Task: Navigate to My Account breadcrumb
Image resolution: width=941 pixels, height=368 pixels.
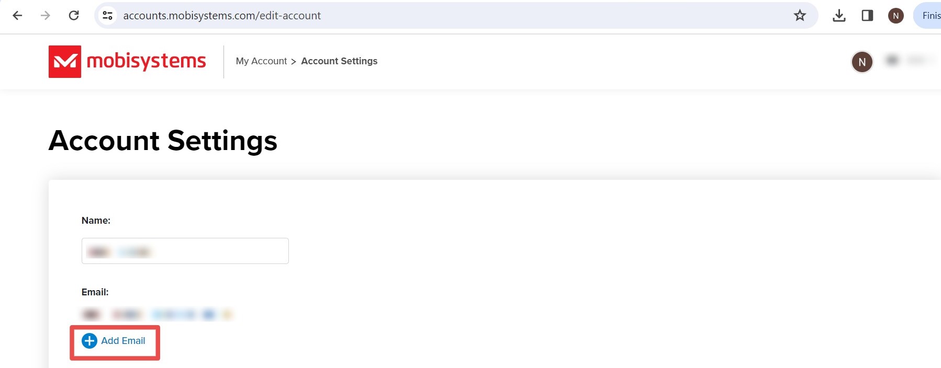Action: pos(261,61)
